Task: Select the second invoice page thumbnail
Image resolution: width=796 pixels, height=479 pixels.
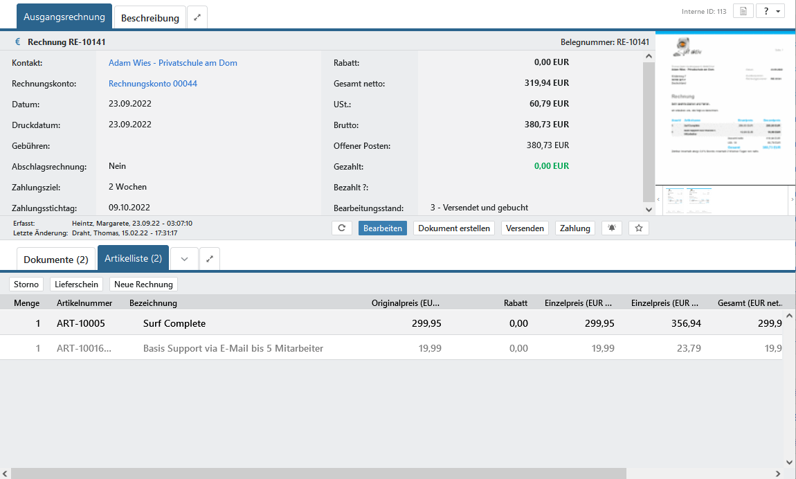Action: point(698,200)
